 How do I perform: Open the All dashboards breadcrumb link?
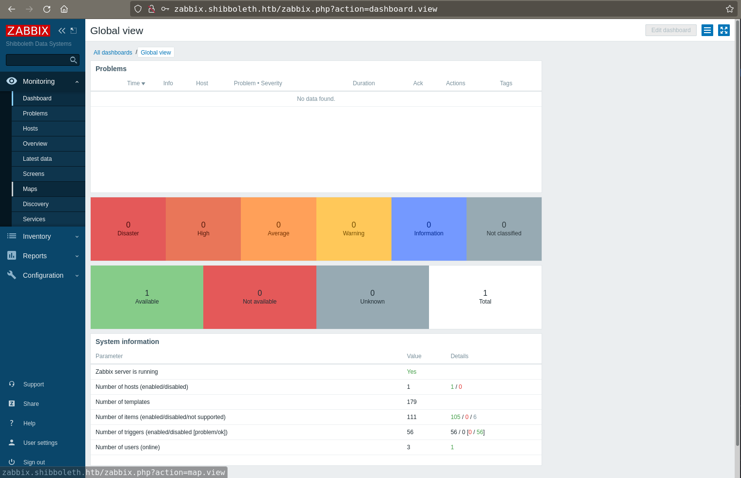tap(113, 53)
